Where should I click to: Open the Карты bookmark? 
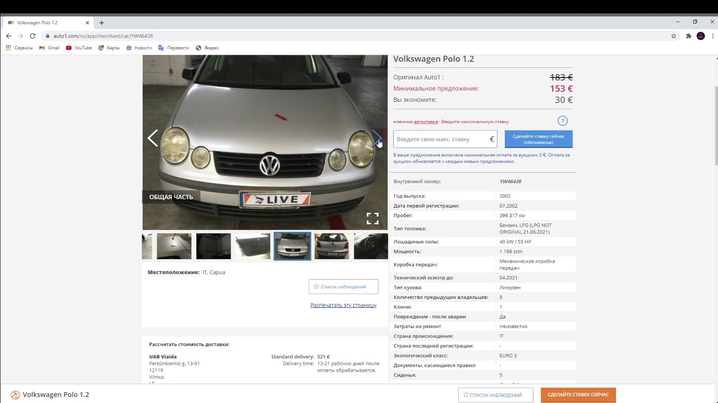[109, 48]
